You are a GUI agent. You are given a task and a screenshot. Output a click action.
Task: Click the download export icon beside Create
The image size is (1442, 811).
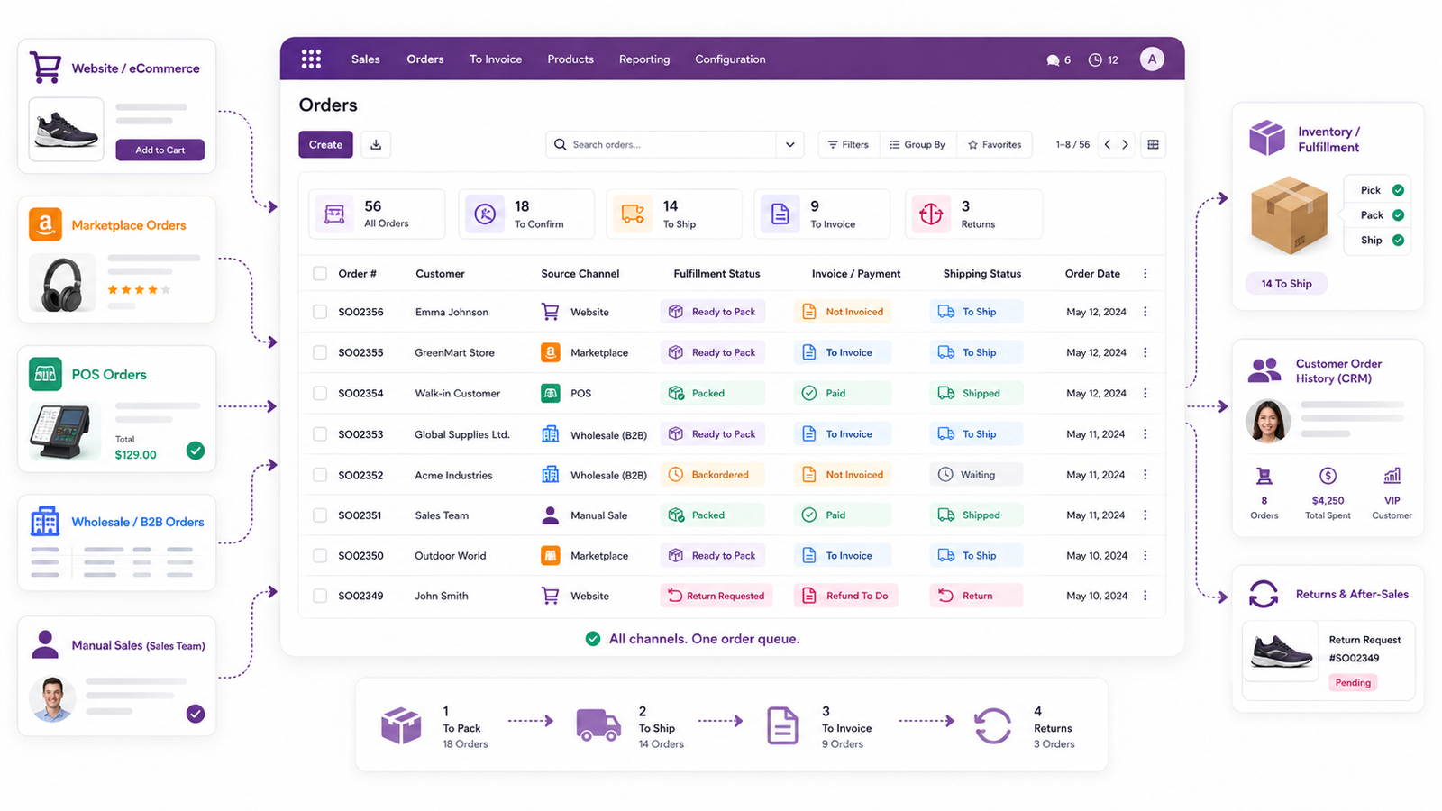376,144
